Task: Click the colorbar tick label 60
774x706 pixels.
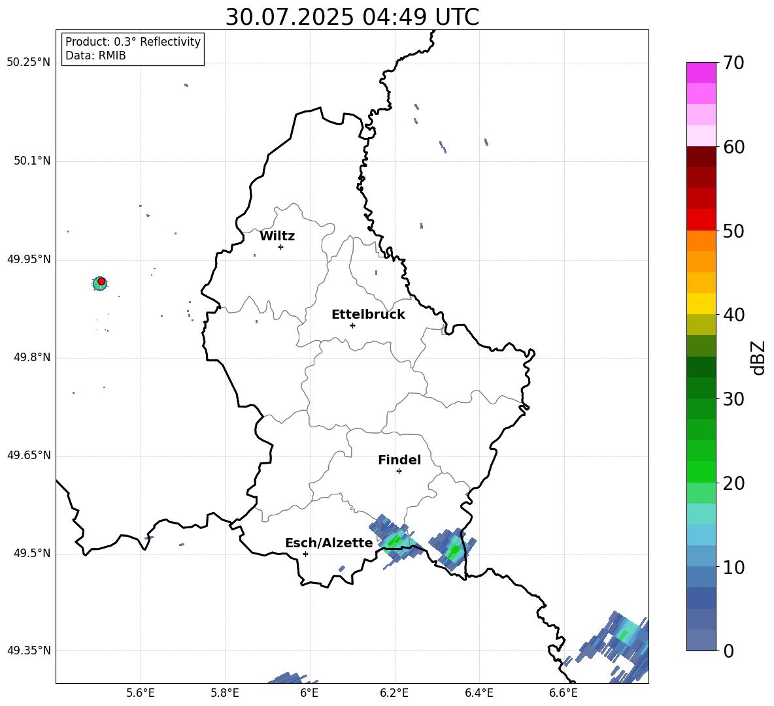Action: [x=733, y=147]
